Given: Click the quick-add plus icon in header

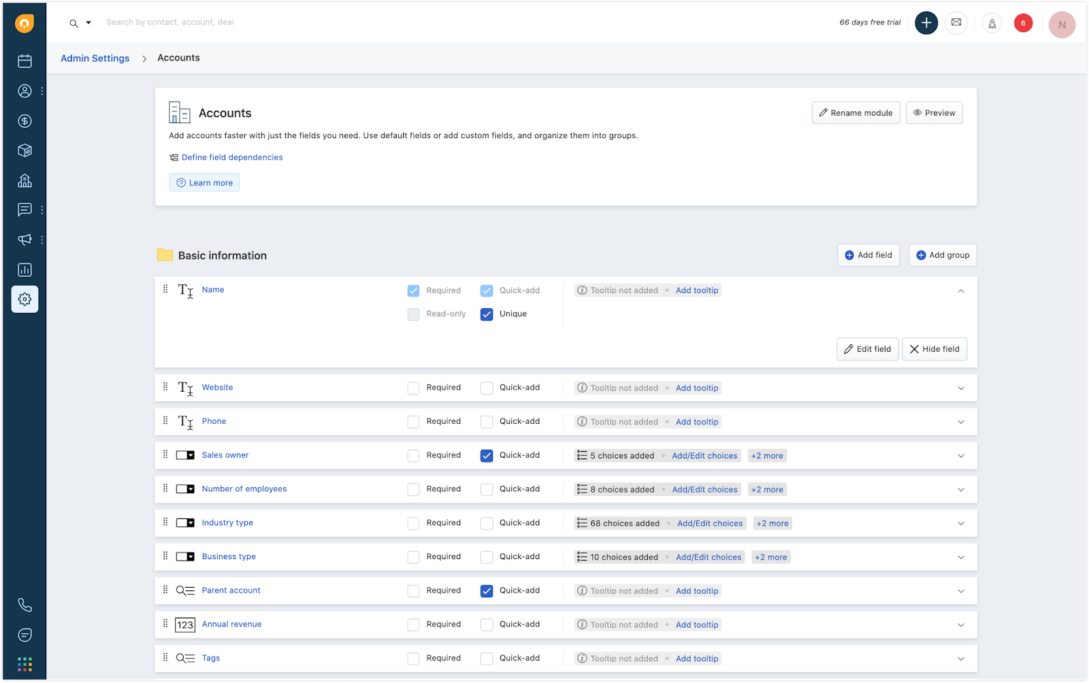Looking at the screenshot, I should click(926, 23).
